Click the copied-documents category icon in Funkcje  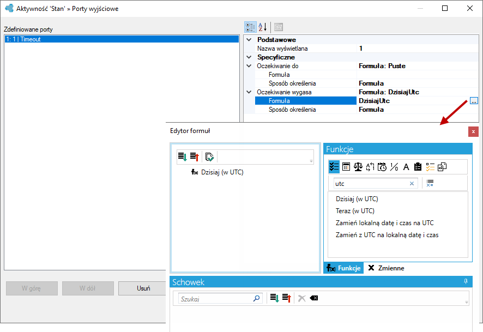point(442,167)
